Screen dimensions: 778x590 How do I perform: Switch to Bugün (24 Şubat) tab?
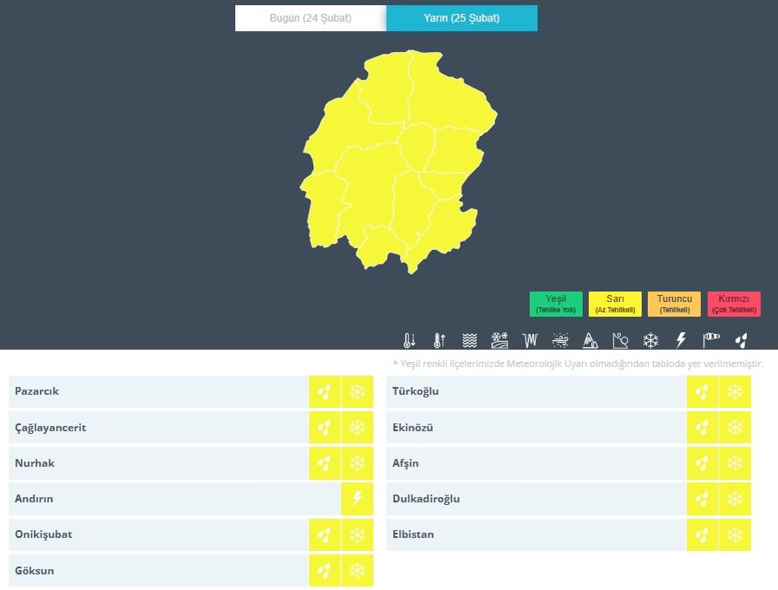pos(311,18)
